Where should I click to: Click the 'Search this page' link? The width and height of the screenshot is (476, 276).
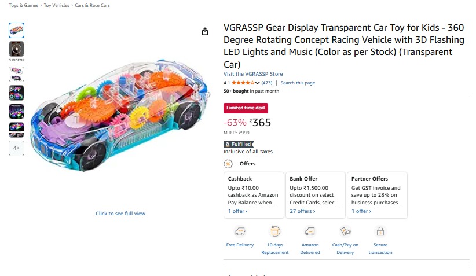[x=298, y=83]
